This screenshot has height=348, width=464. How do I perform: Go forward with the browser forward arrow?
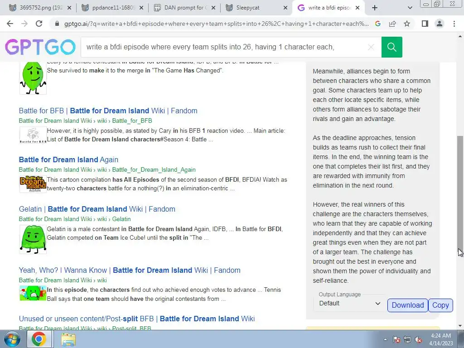point(24,24)
